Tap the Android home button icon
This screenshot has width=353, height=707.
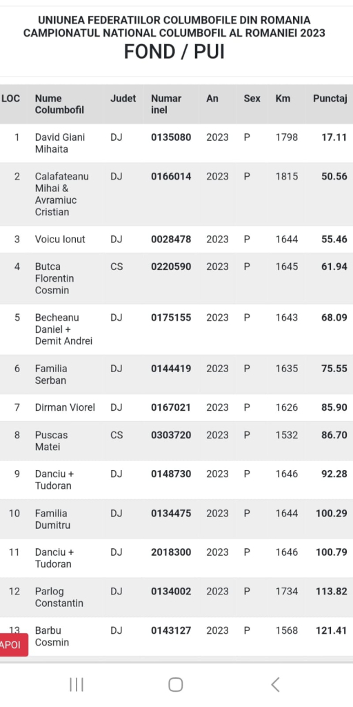176,684
